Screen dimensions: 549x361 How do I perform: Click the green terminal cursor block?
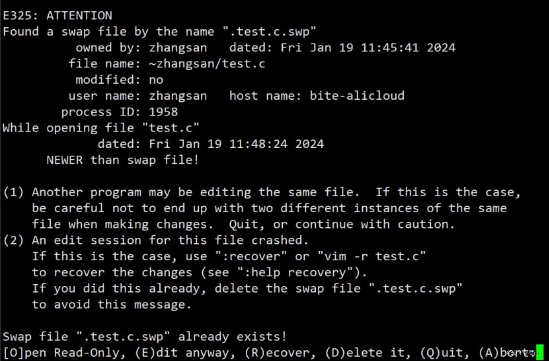539,351
